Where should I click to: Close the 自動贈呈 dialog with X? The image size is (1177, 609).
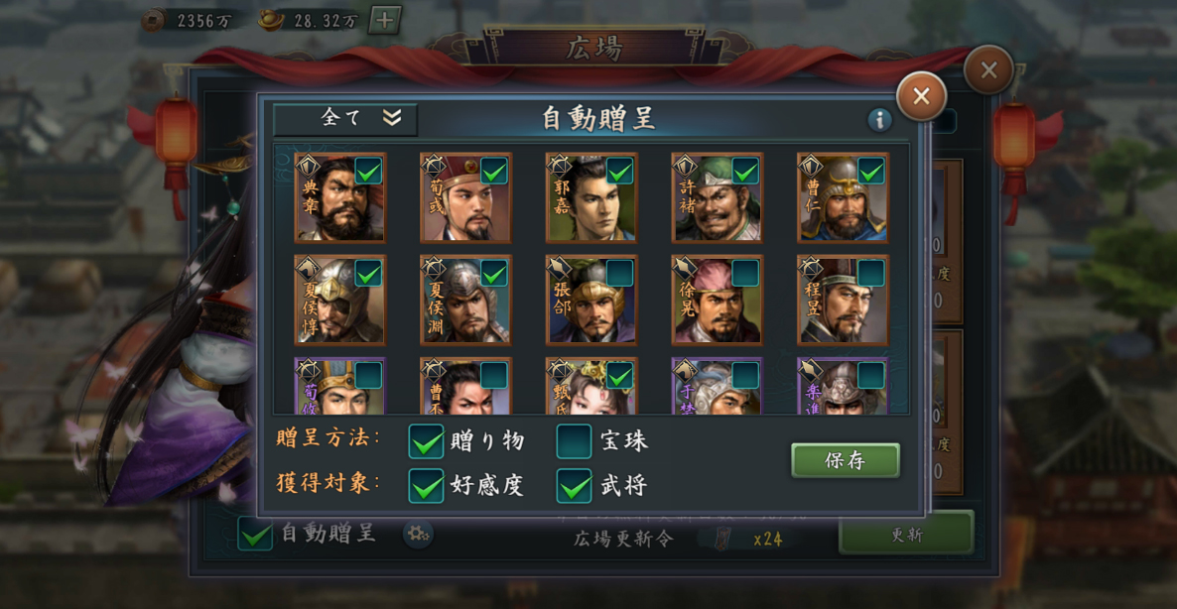pos(922,96)
